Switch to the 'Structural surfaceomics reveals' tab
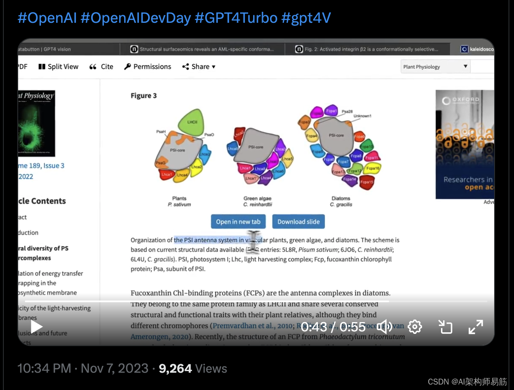The height and width of the screenshot is (390, 514). coord(203,49)
